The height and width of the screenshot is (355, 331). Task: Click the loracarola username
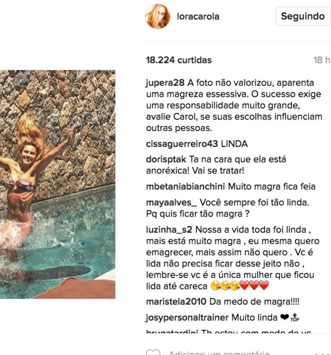coord(198,17)
